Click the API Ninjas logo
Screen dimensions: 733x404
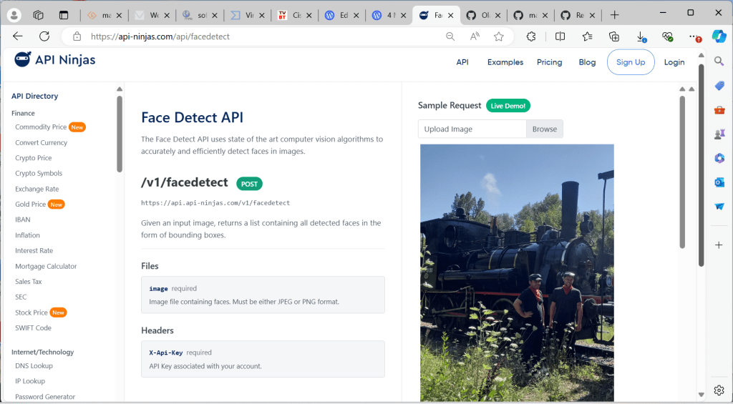(x=55, y=60)
